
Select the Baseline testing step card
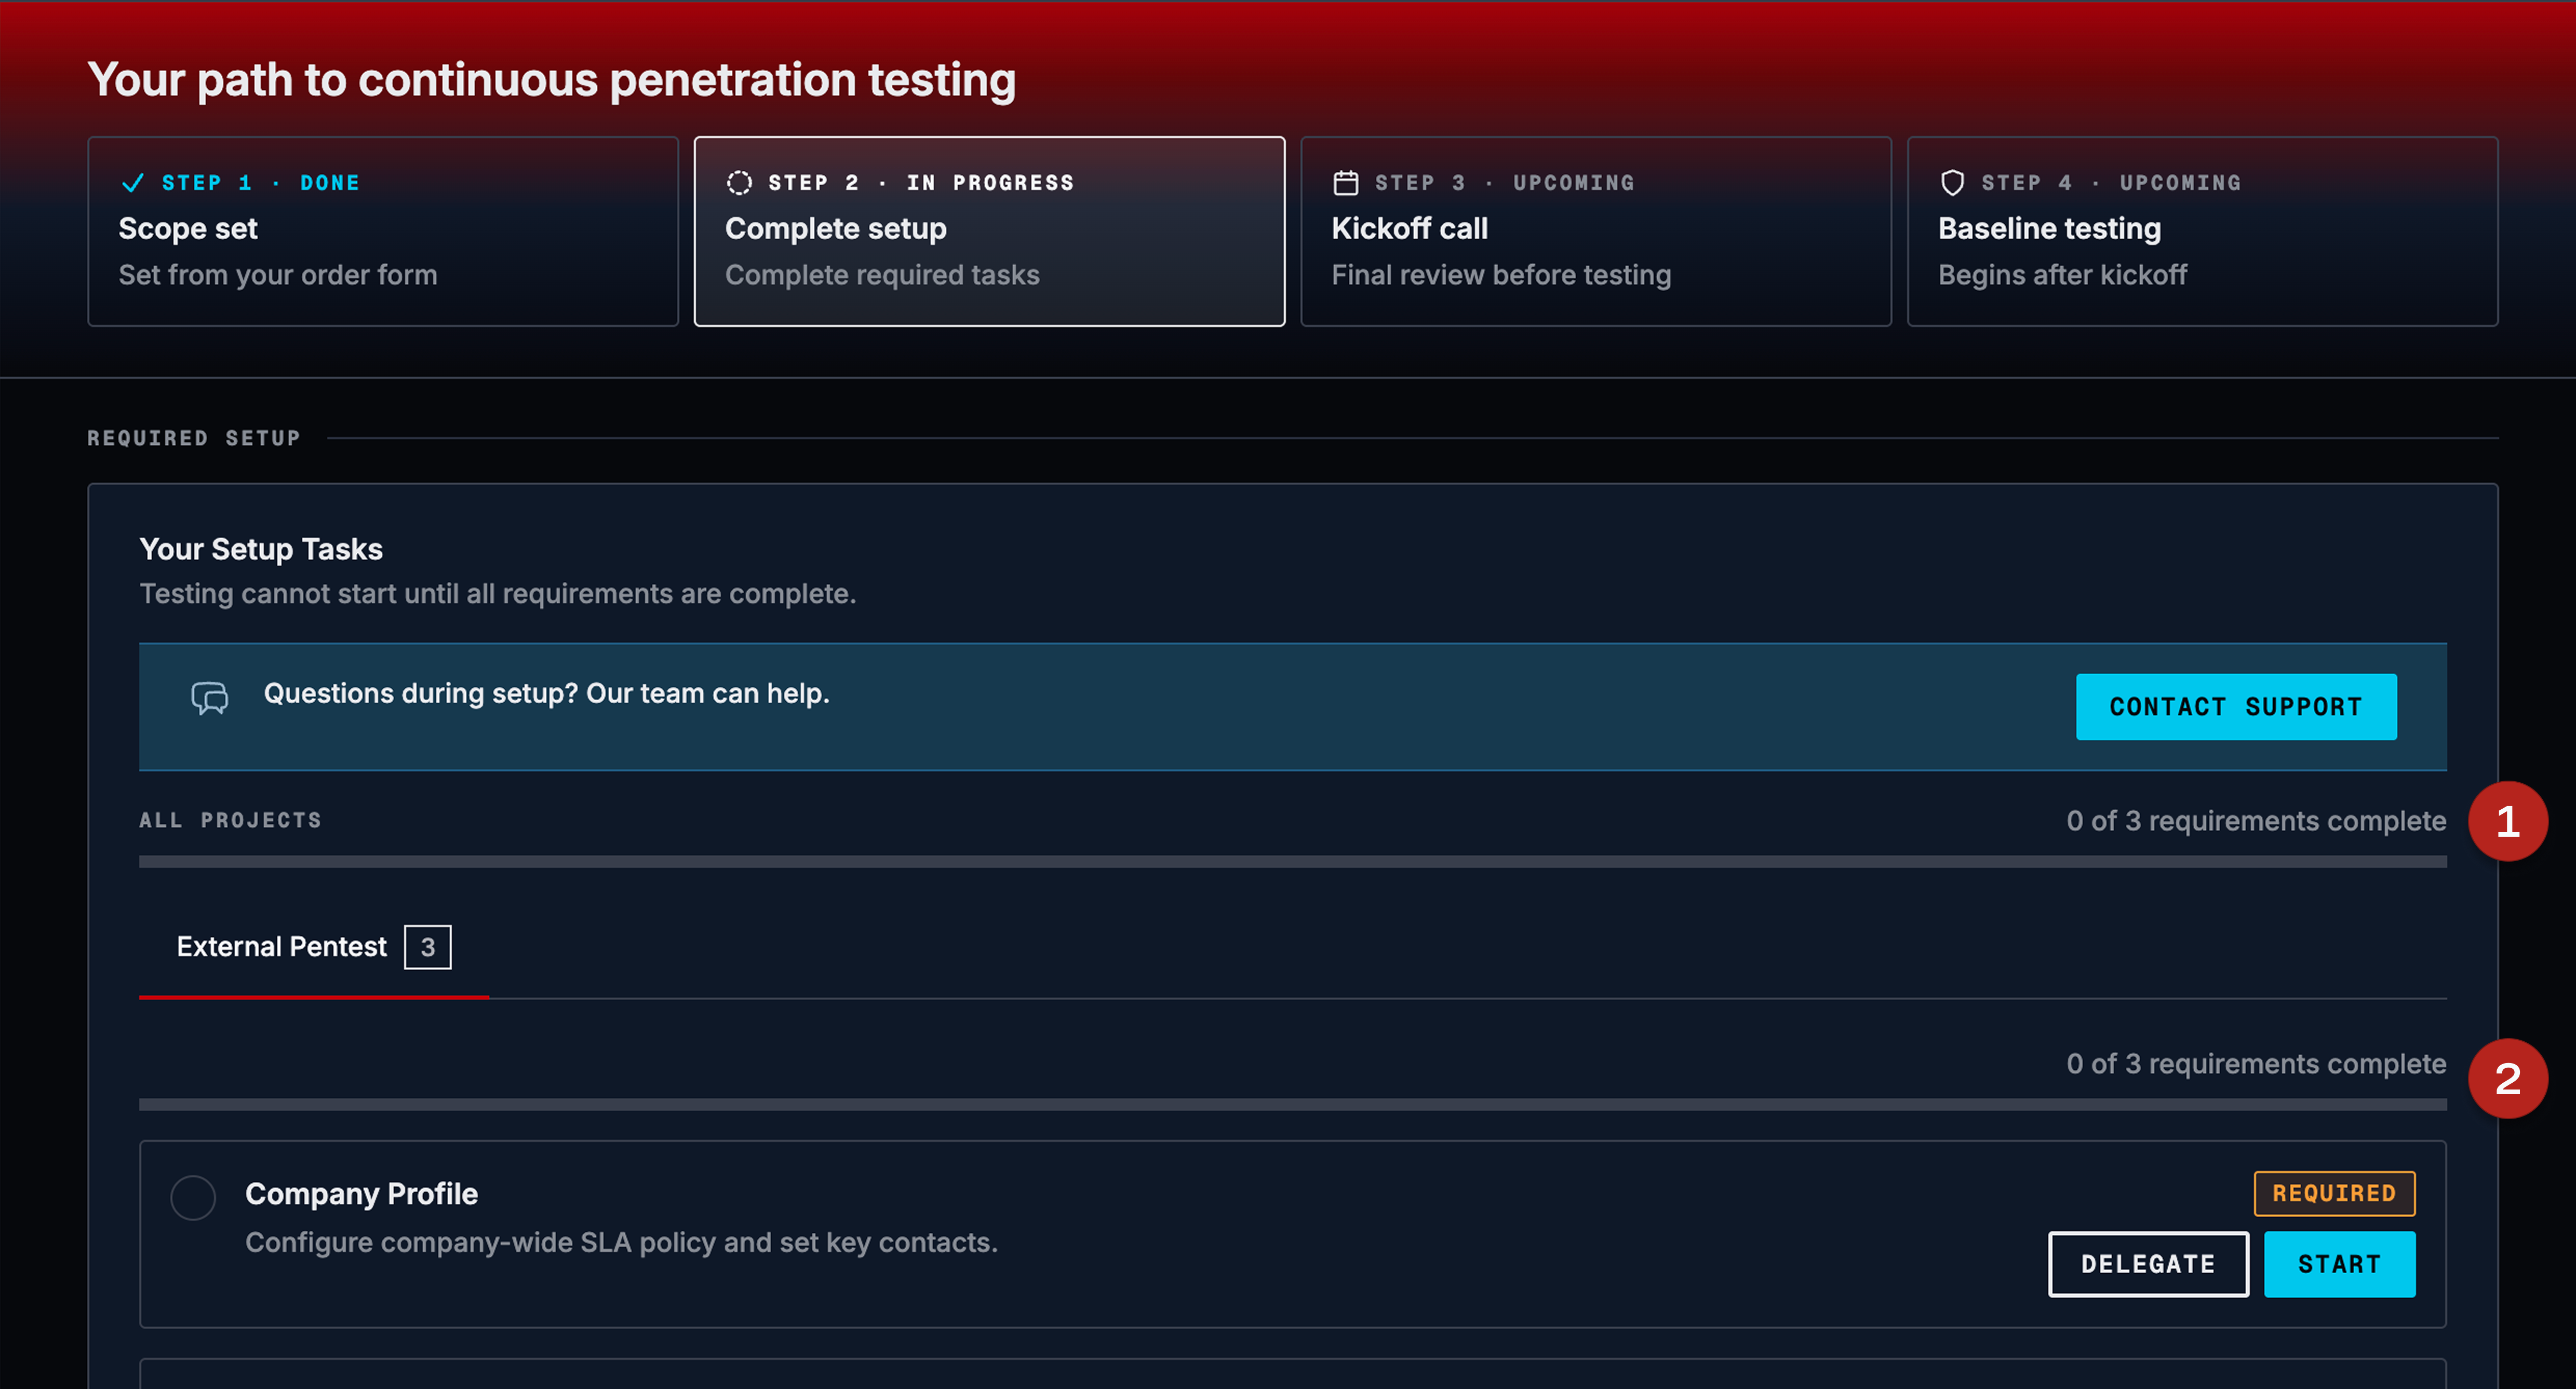coord(2202,232)
